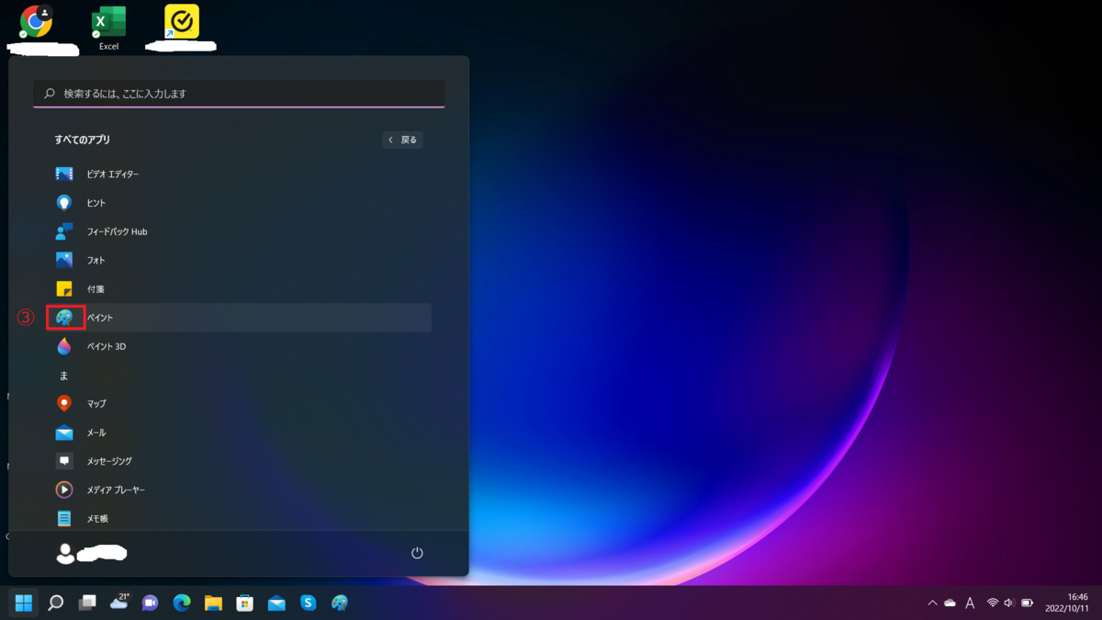Open the power options button
The height and width of the screenshot is (620, 1102).
point(417,553)
